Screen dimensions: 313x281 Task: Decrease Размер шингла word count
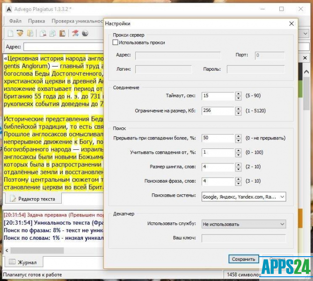pyautogui.click(x=238, y=169)
